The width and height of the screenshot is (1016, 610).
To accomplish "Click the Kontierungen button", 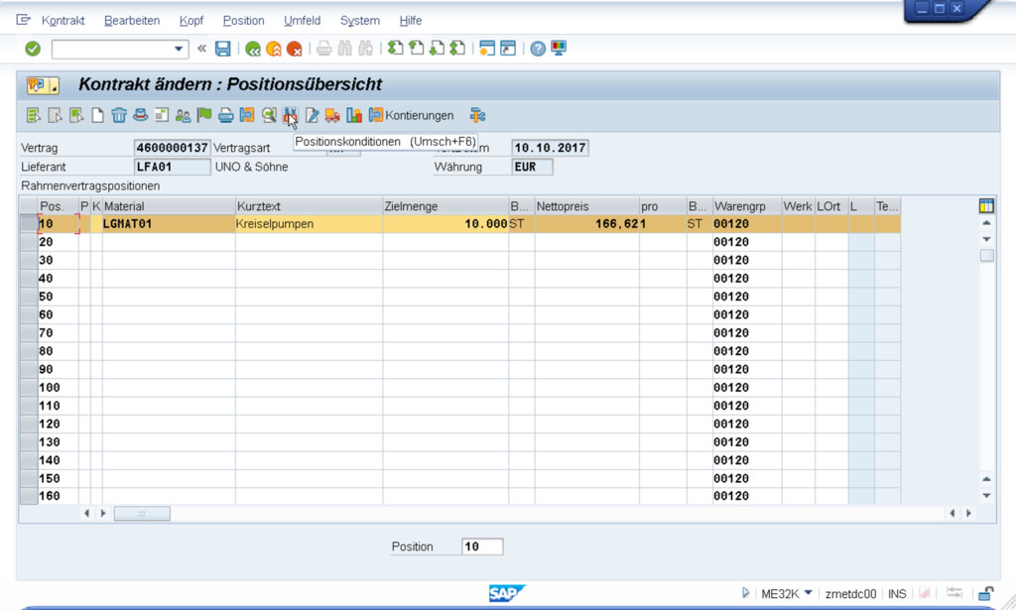I will 411,115.
